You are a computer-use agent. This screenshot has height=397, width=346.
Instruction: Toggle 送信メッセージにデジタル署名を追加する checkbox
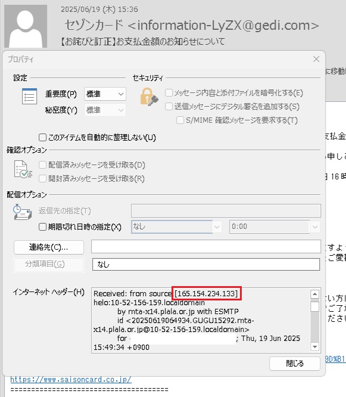point(169,106)
